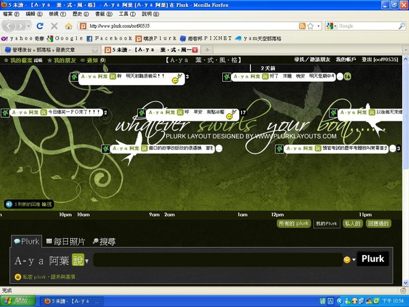
Task: Open the 檢視 (View) menu
Action: 57,14
